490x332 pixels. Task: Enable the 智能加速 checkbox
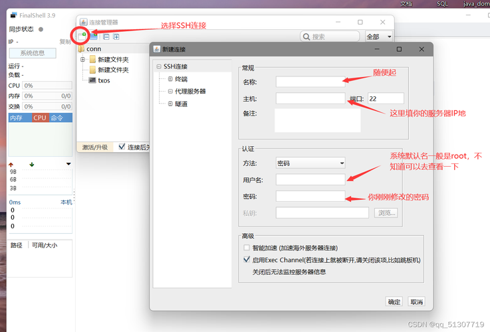(x=247, y=248)
